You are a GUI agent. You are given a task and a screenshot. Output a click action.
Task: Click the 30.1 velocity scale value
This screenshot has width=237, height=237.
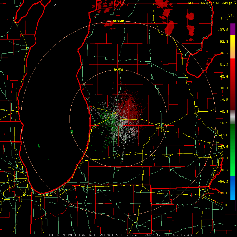click(224, 88)
